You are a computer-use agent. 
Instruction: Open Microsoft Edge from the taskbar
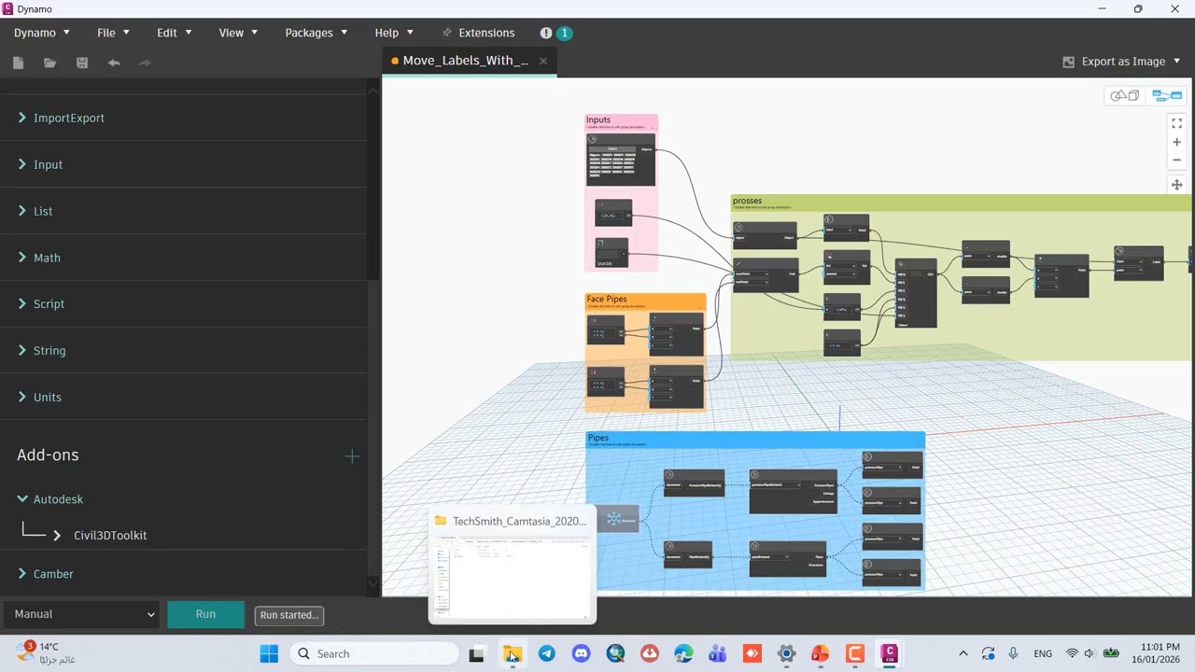(x=683, y=653)
